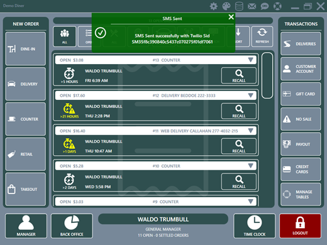Recall order #11 Web Delivery Callahan
This screenshot has width=327, height=245.
coord(239,146)
